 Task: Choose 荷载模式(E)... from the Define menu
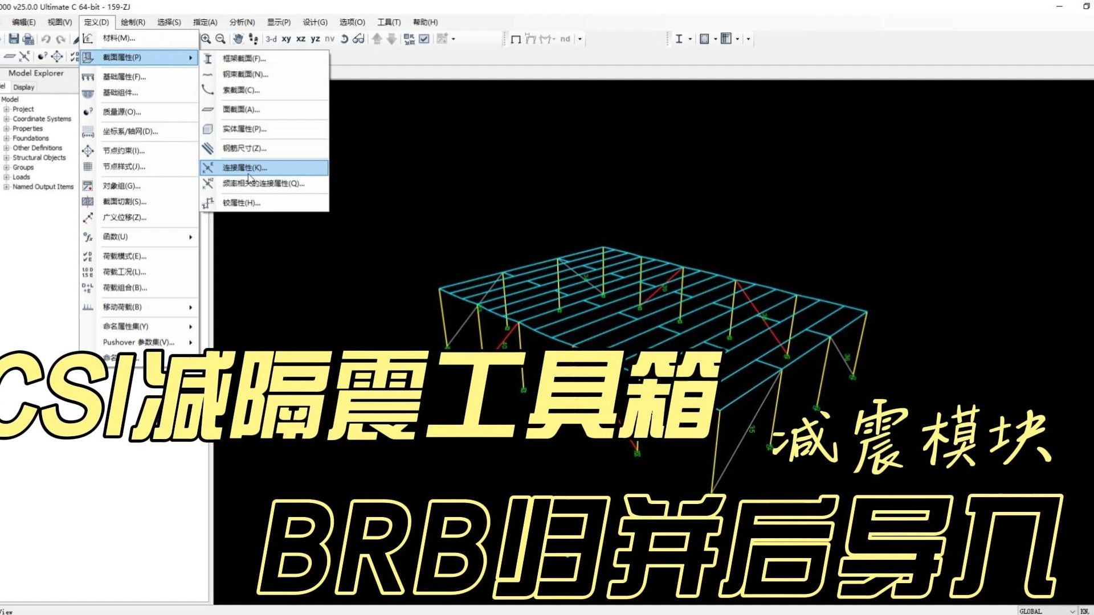point(139,256)
